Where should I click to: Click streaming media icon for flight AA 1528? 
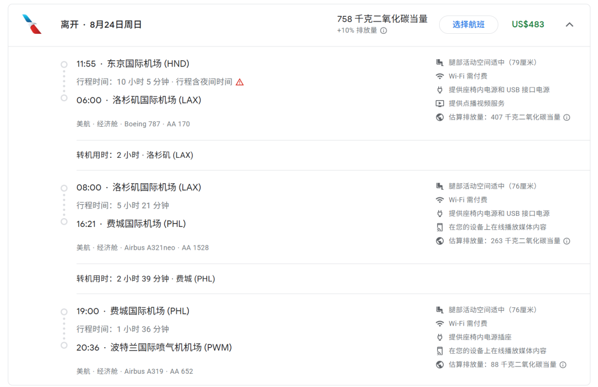[x=440, y=227]
